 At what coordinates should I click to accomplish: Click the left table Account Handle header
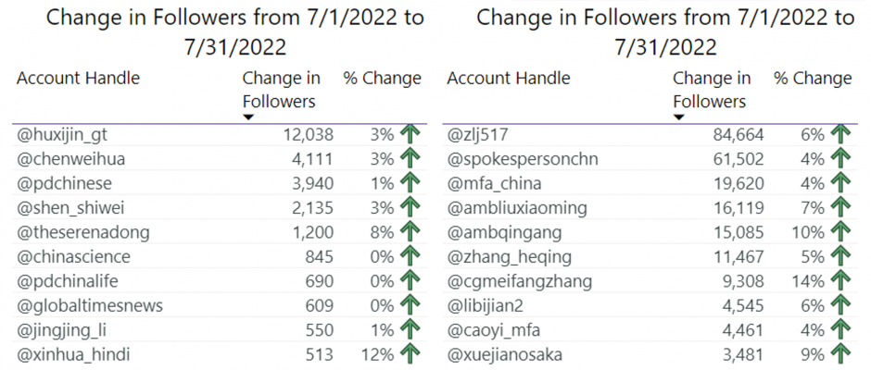(x=78, y=79)
